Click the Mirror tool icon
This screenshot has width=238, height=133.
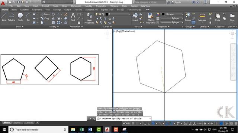(53, 18)
